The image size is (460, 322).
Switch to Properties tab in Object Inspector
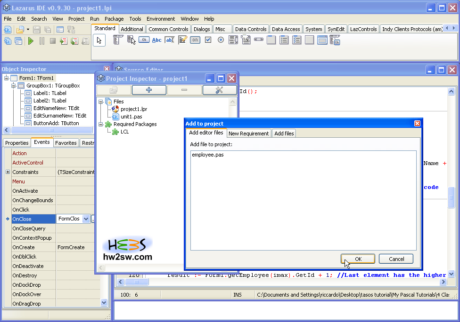(x=16, y=143)
